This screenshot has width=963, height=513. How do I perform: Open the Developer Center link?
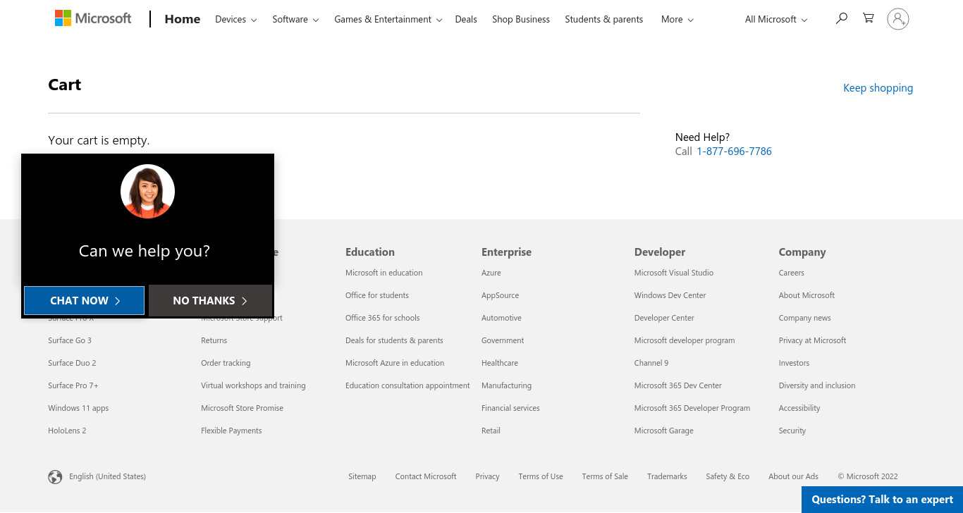click(664, 318)
